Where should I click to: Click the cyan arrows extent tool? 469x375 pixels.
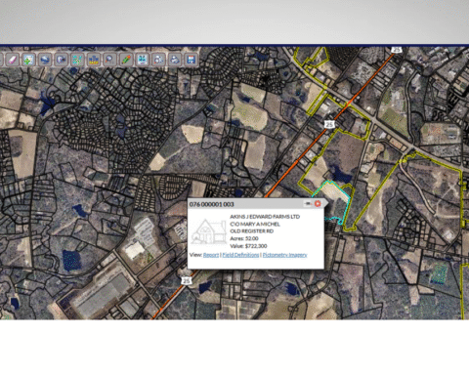point(142,60)
